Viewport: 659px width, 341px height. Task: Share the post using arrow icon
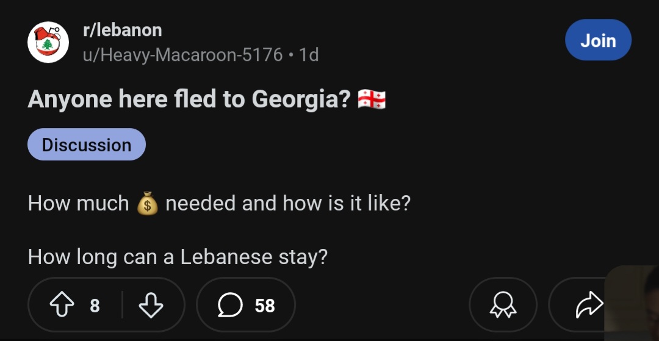tap(589, 305)
